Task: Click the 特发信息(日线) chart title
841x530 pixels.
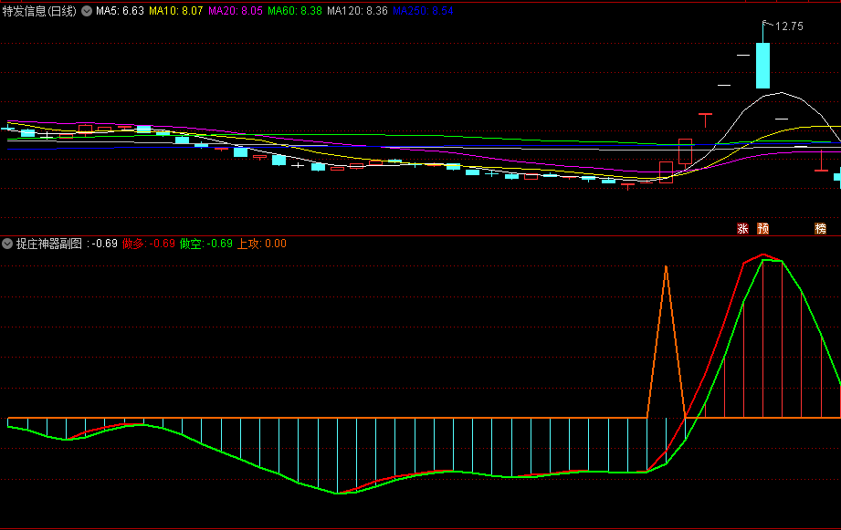Action: [39, 12]
